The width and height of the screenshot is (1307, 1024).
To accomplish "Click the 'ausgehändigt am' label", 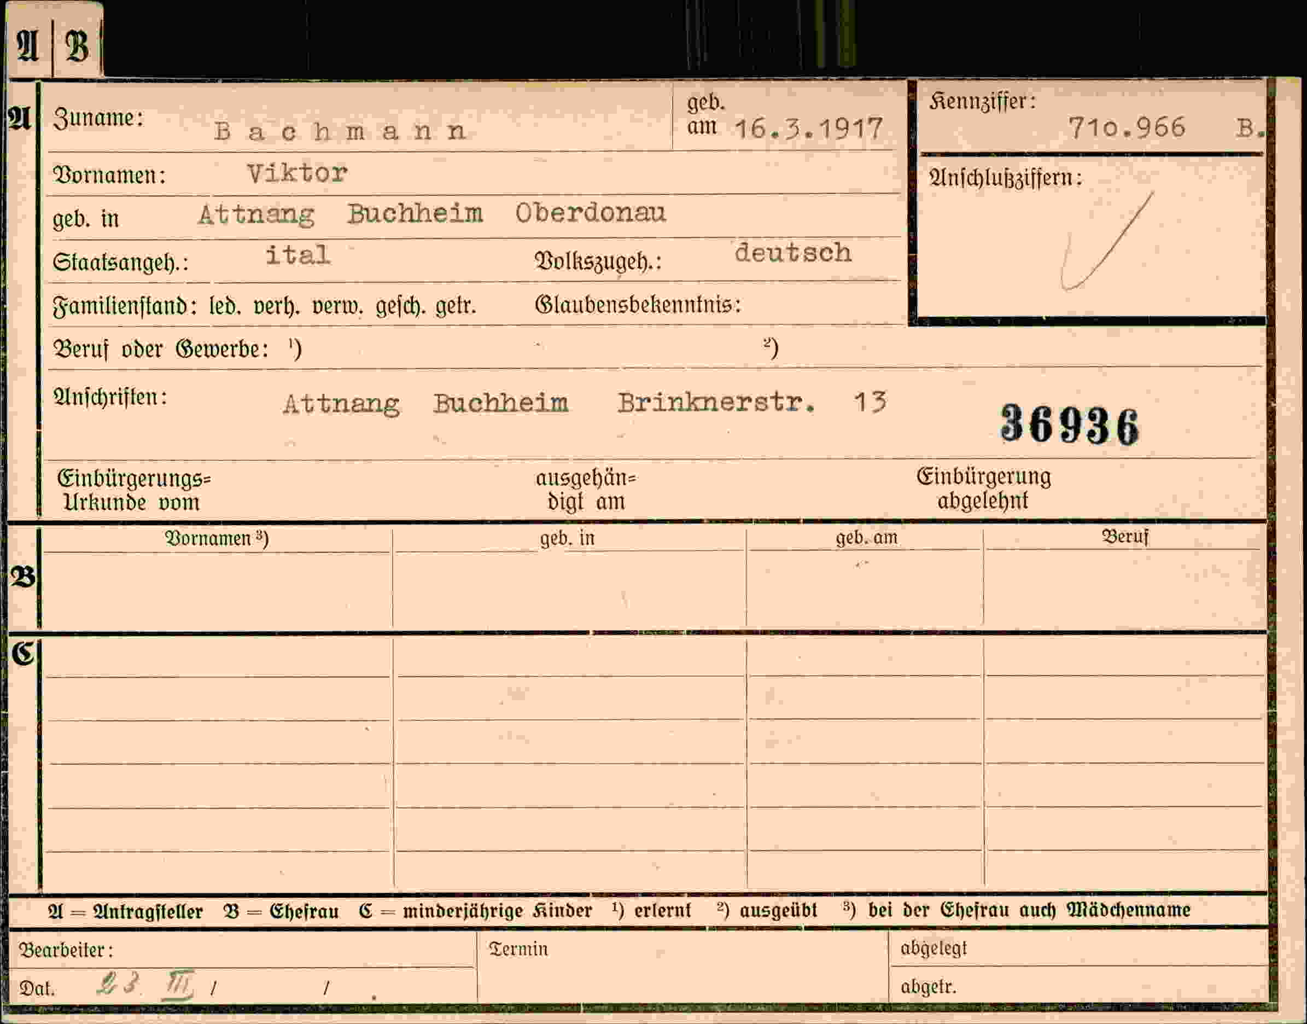I will pyautogui.click(x=586, y=490).
